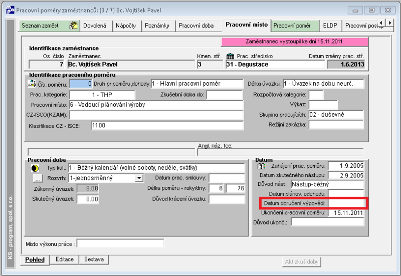Click the Délka poměru dny field
This screenshot has height=276, width=401.
coord(235,189)
